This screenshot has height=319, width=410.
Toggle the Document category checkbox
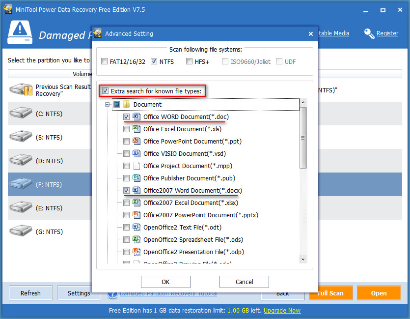(117, 104)
